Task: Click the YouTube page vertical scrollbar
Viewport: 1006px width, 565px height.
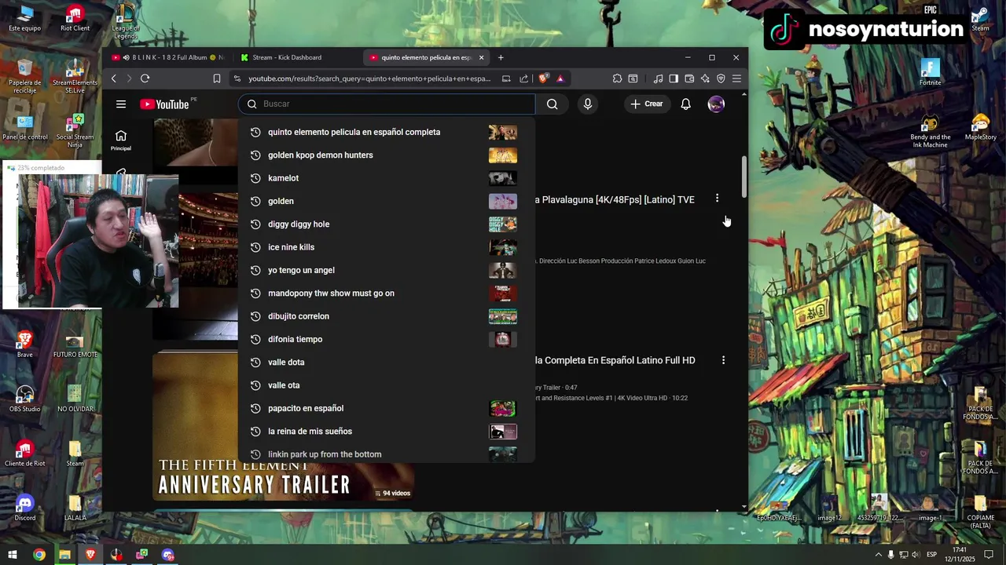Action: (x=744, y=178)
